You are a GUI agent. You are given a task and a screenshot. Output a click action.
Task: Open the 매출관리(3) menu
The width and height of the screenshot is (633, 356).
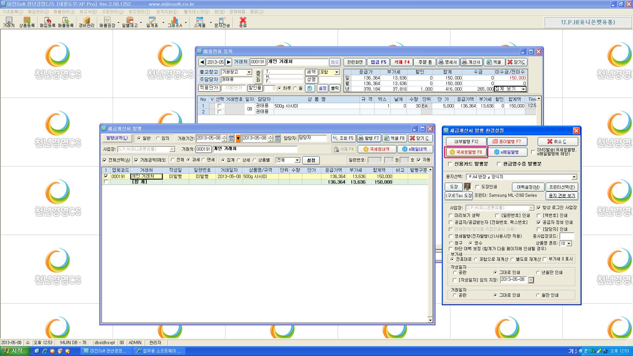pos(64,12)
